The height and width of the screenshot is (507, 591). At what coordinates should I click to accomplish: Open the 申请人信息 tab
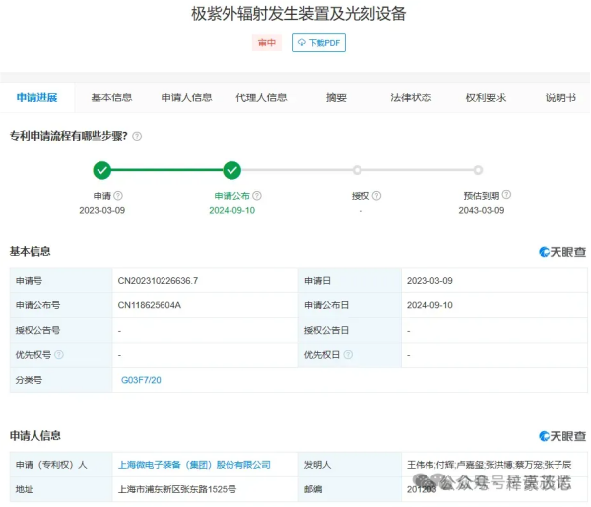point(186,97)
